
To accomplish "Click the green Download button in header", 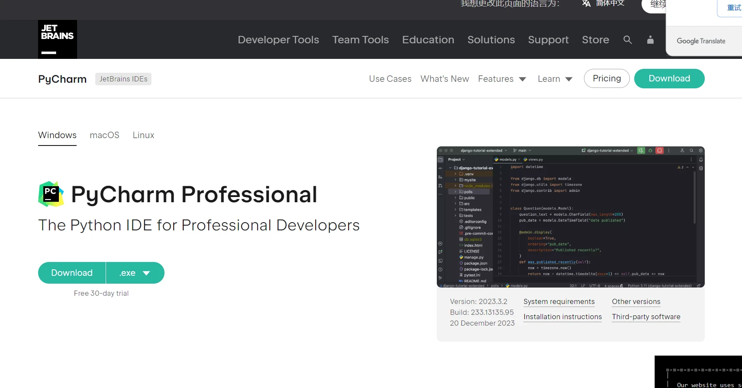I will point(669,78).
